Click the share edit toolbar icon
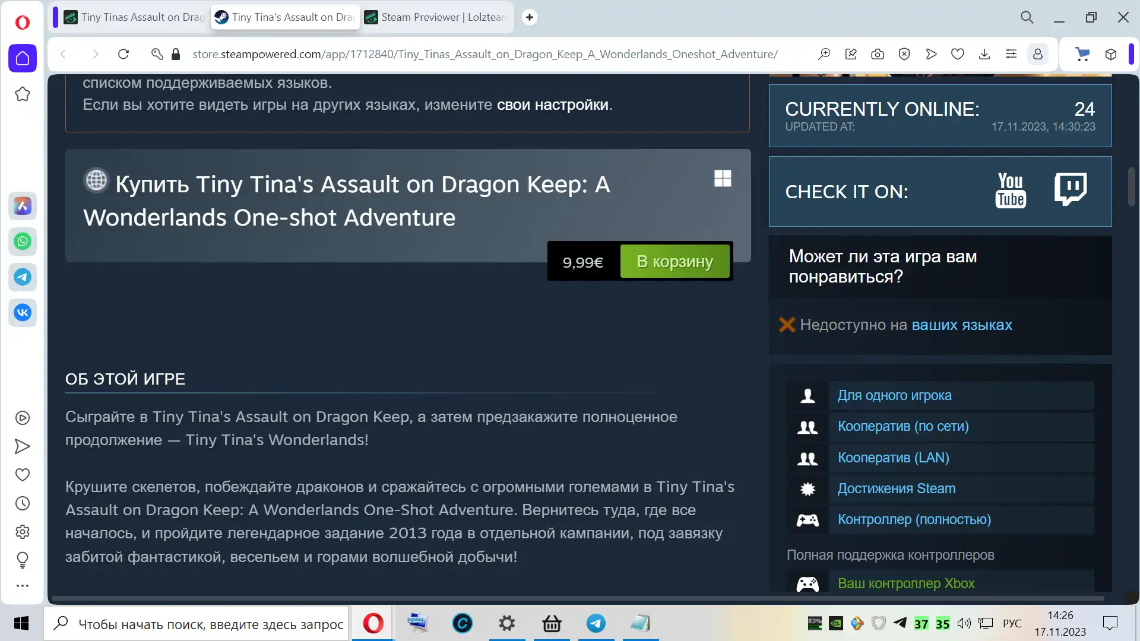Image resolution: width=1140 pixels, height=641 pixels. coord(851,54)
